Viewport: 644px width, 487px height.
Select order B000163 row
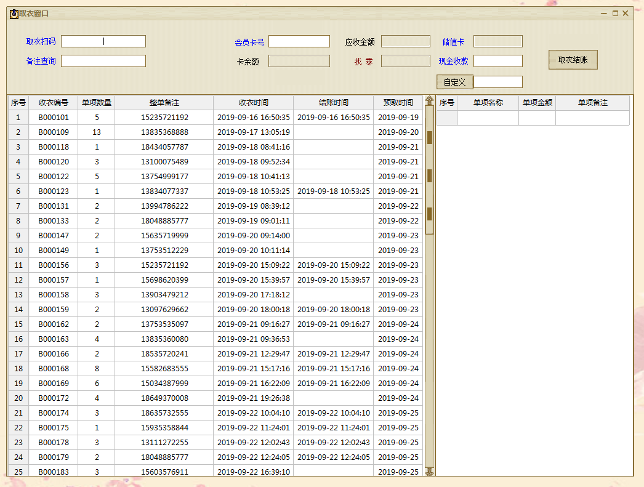(x=215, y=339)
